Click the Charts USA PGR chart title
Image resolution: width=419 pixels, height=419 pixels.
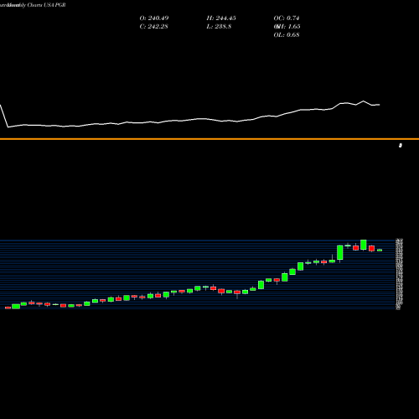[x=47, y=5]
